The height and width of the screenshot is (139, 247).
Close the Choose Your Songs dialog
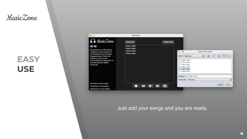click(179, 52)
